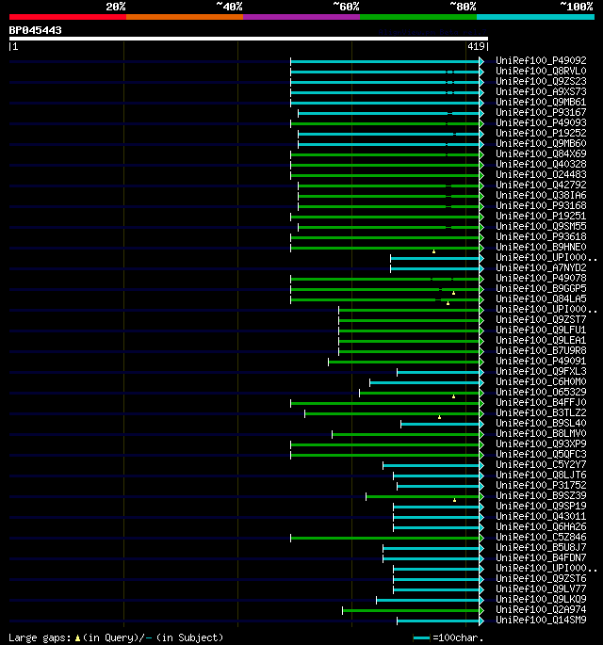This screenshot has width=603, height=645.
Task: Select label UniRef100_B9GGP5
Action: [541, 288]
